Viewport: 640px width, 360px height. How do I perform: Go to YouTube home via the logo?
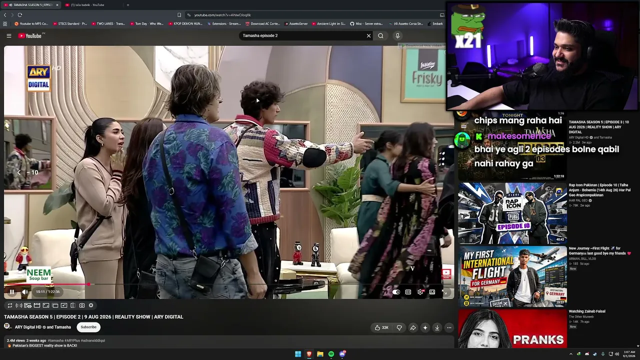click(31, 36)
